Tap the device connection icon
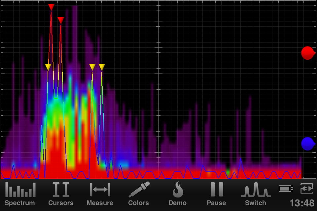 pyautogui.click(x=307, y=188)
